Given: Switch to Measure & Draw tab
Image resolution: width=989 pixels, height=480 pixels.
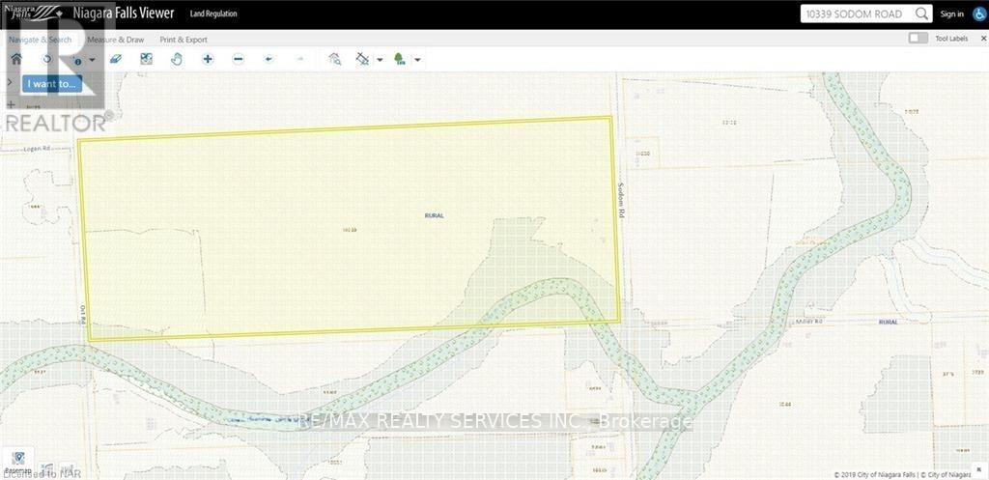Looking at the screenshot, I should 115,40.
